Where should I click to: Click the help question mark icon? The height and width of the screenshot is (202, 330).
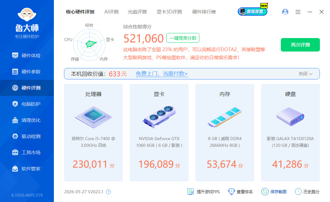[108, 192]
